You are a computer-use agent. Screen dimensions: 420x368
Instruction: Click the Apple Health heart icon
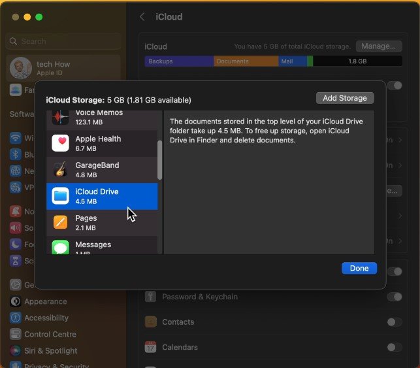coord(61,143)
